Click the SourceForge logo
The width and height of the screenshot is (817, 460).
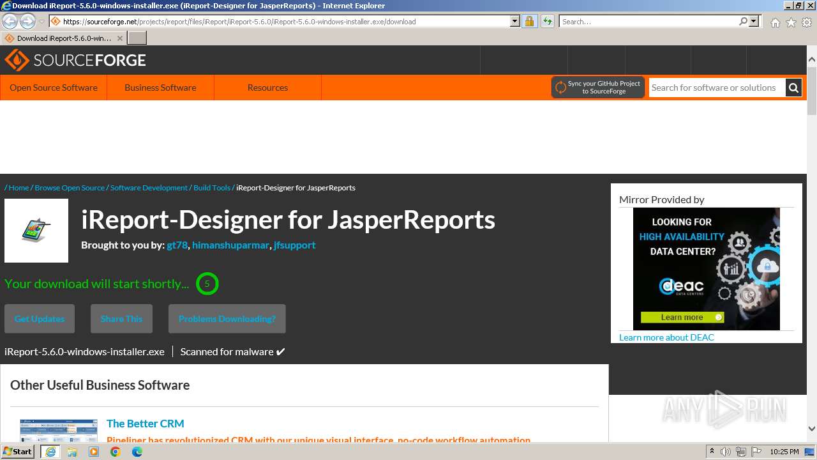click(75, 60)
